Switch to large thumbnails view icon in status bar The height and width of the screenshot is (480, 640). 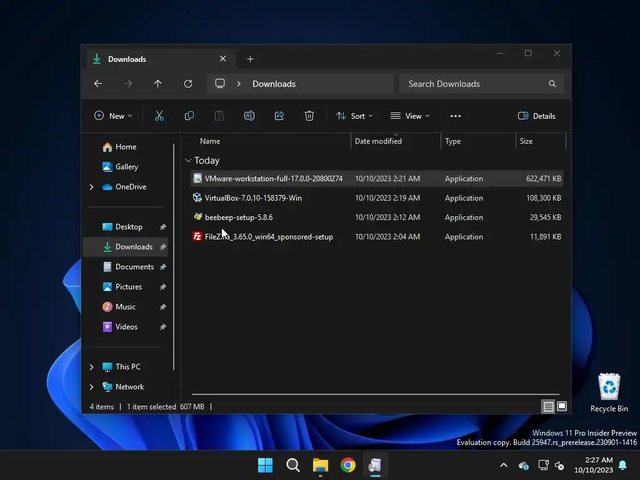[562, 406]
